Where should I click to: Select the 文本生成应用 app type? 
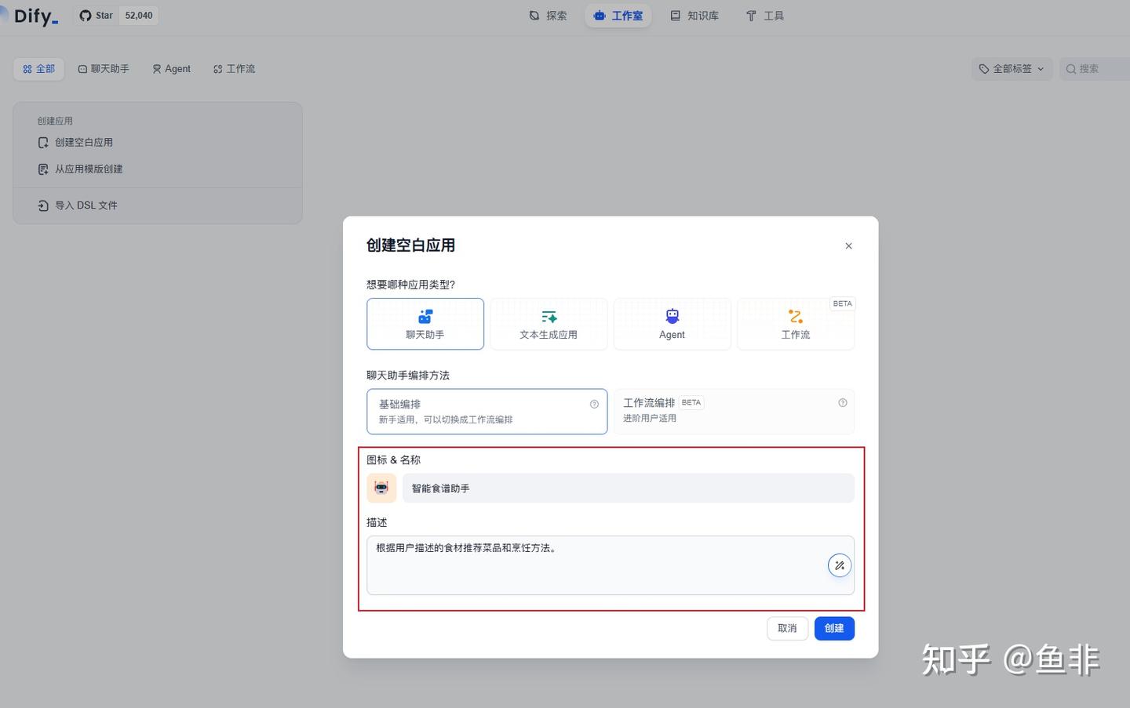pyautogui.click(x=549, y=323)
